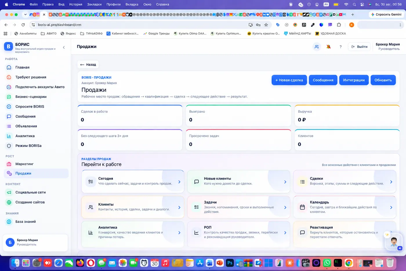Open the Реактивация card
The image size is (406, 271).
(345, 234)
